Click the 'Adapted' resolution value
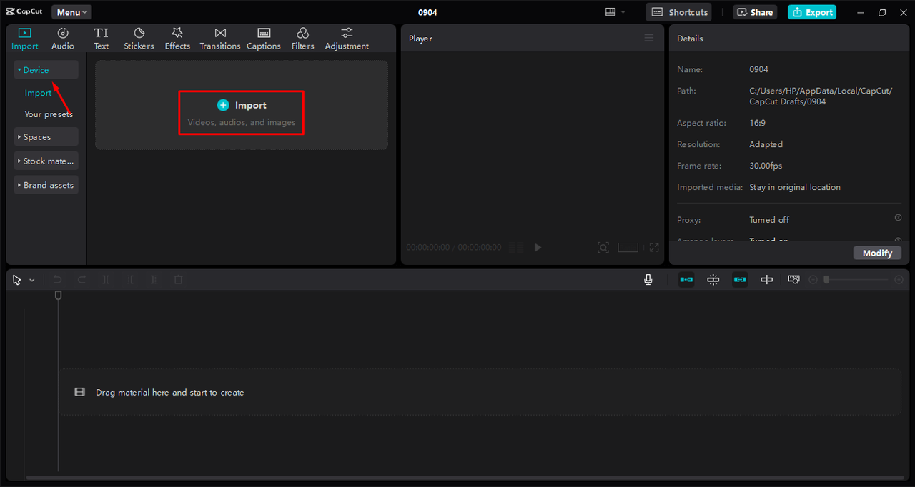Screen dimensions: 915x487 (x=766, y=144)
